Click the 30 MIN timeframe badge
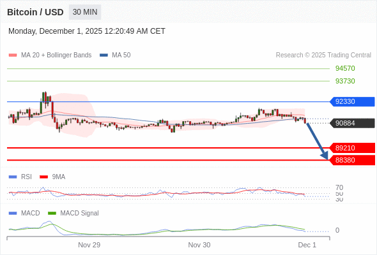This screenshot has height=255, width=377. (85, 12)
